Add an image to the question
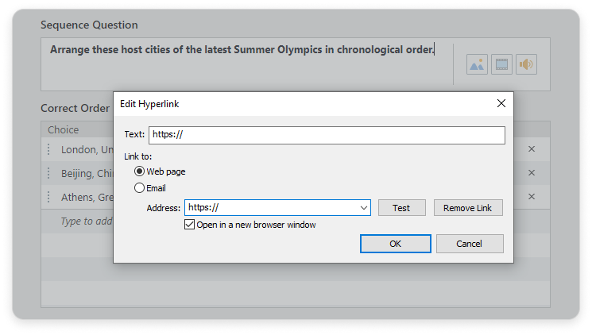Viewport: 592px width, 335px height. [477, 64]
